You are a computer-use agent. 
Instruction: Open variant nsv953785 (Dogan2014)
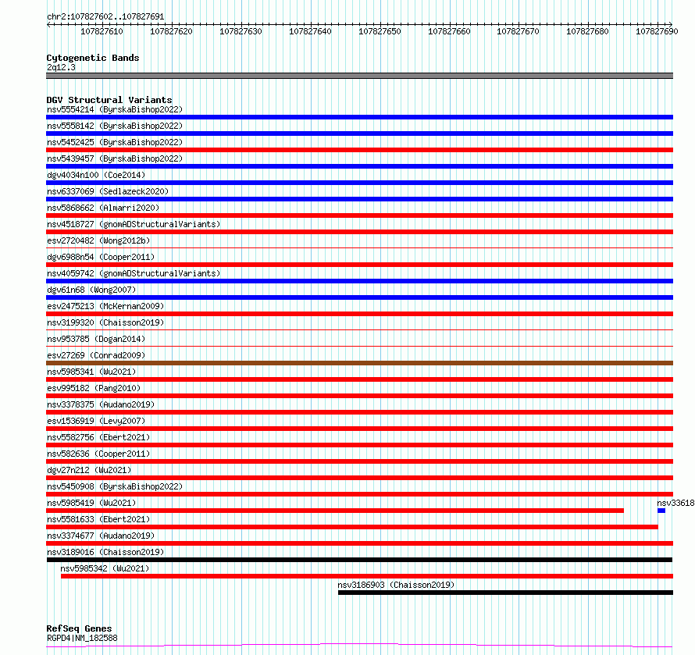point(96,339)
